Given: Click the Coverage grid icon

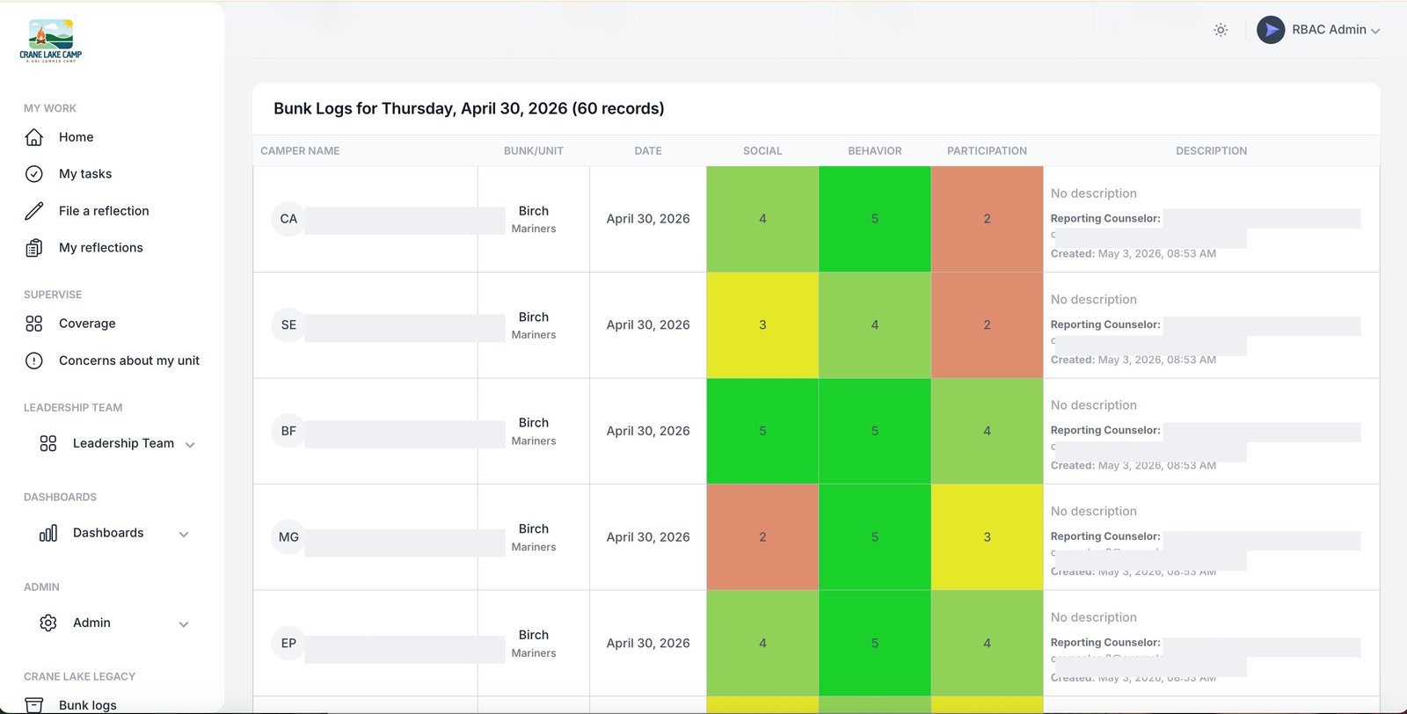Looking at the screenshot, I should click(34, 324).
